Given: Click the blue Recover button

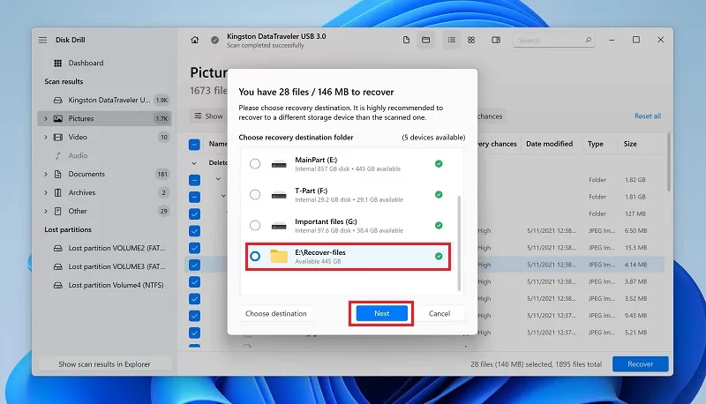Looking at the screenshot, I should 641,364.
